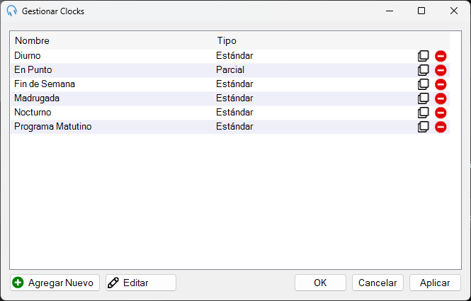Click Estándar in the Fin de Semana row
The height and width of the screenshot is (301, 471).
(234, 84)
